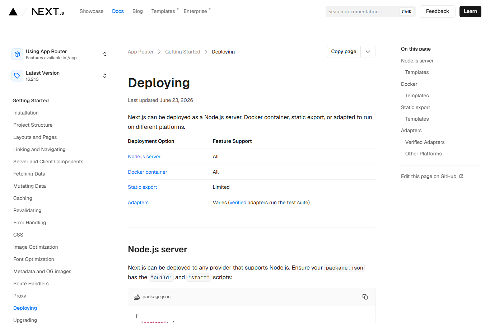Jump to Verified Adapters in outline

coord(425,142)
